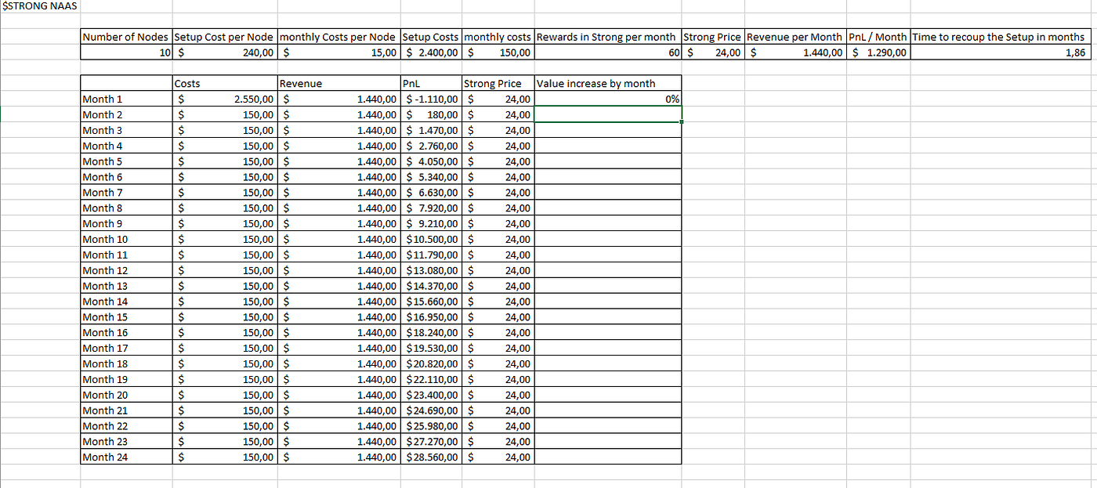Screen dimensions: 1097x488
Task: Select the 10.500,00 PnL cell
Action: point(431,239)
